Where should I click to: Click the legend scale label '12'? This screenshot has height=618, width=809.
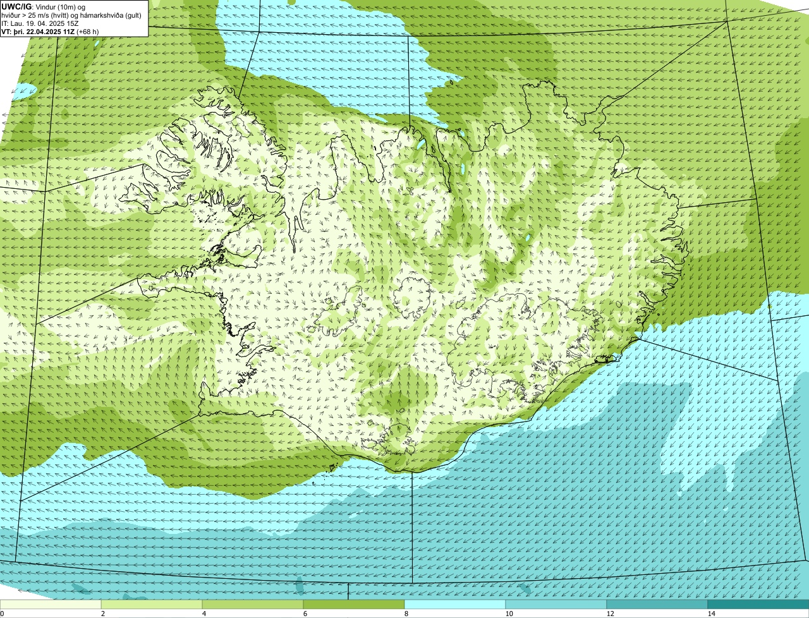(x=610, y=614)
